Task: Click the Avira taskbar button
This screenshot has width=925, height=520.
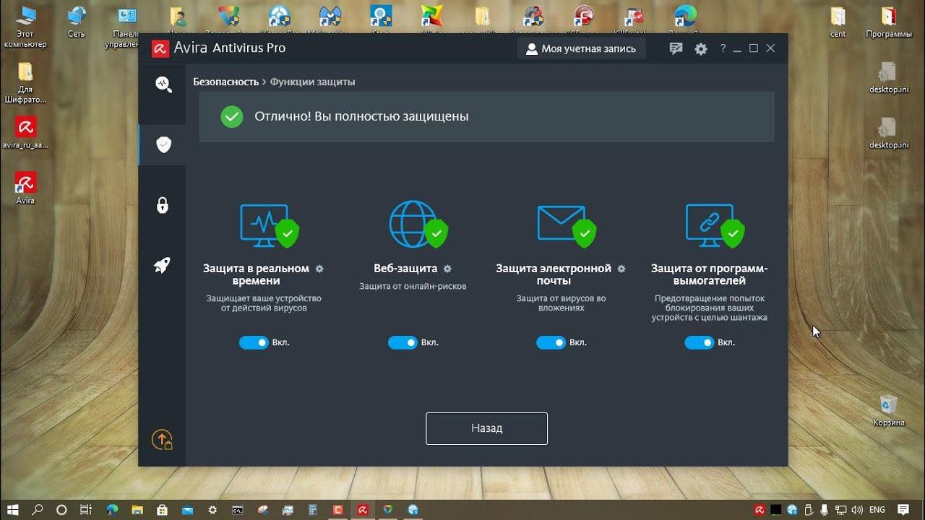Action: [x=362, y=510]
